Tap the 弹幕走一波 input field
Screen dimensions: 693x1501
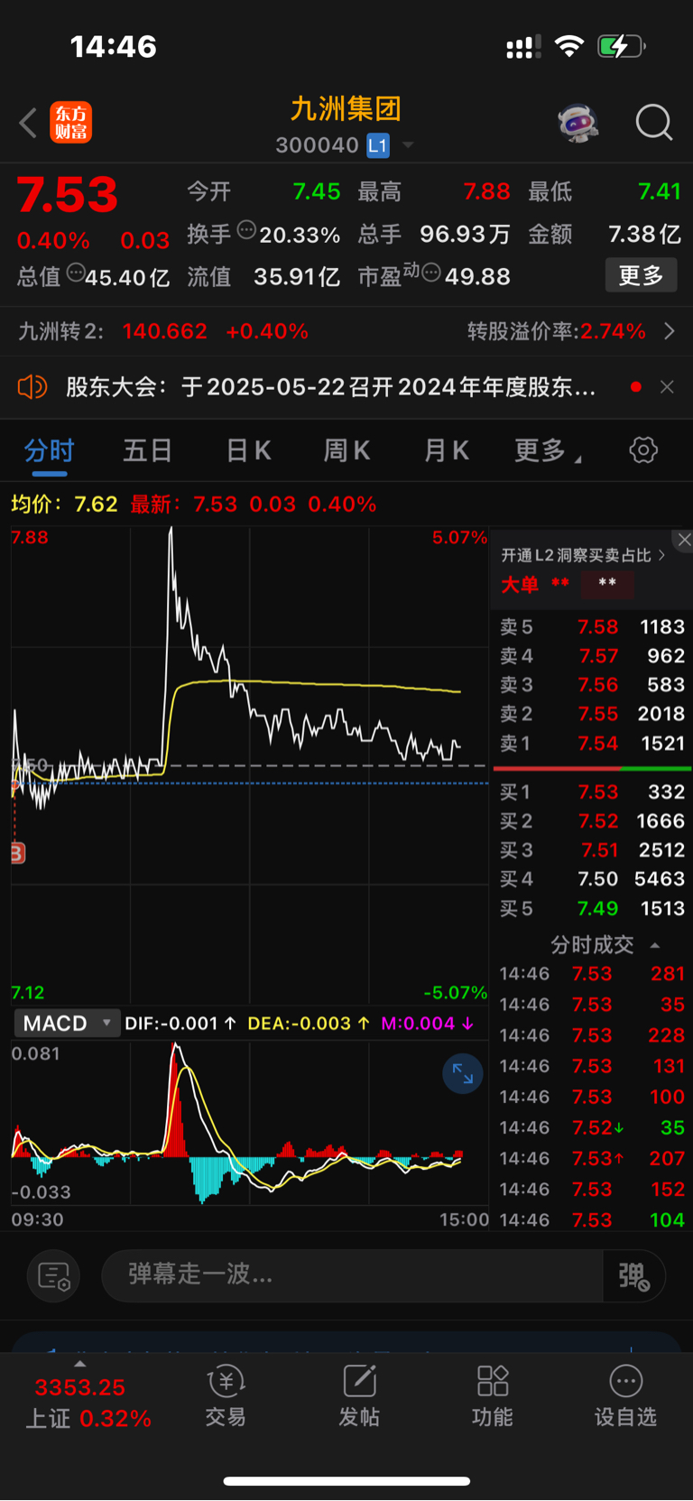352,1275
